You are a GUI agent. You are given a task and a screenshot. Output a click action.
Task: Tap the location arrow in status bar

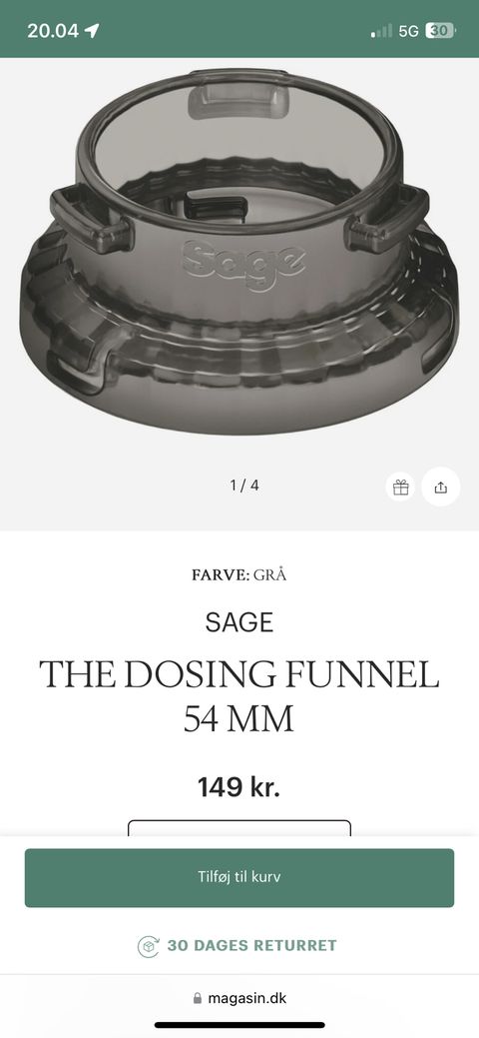pos(92,30)
